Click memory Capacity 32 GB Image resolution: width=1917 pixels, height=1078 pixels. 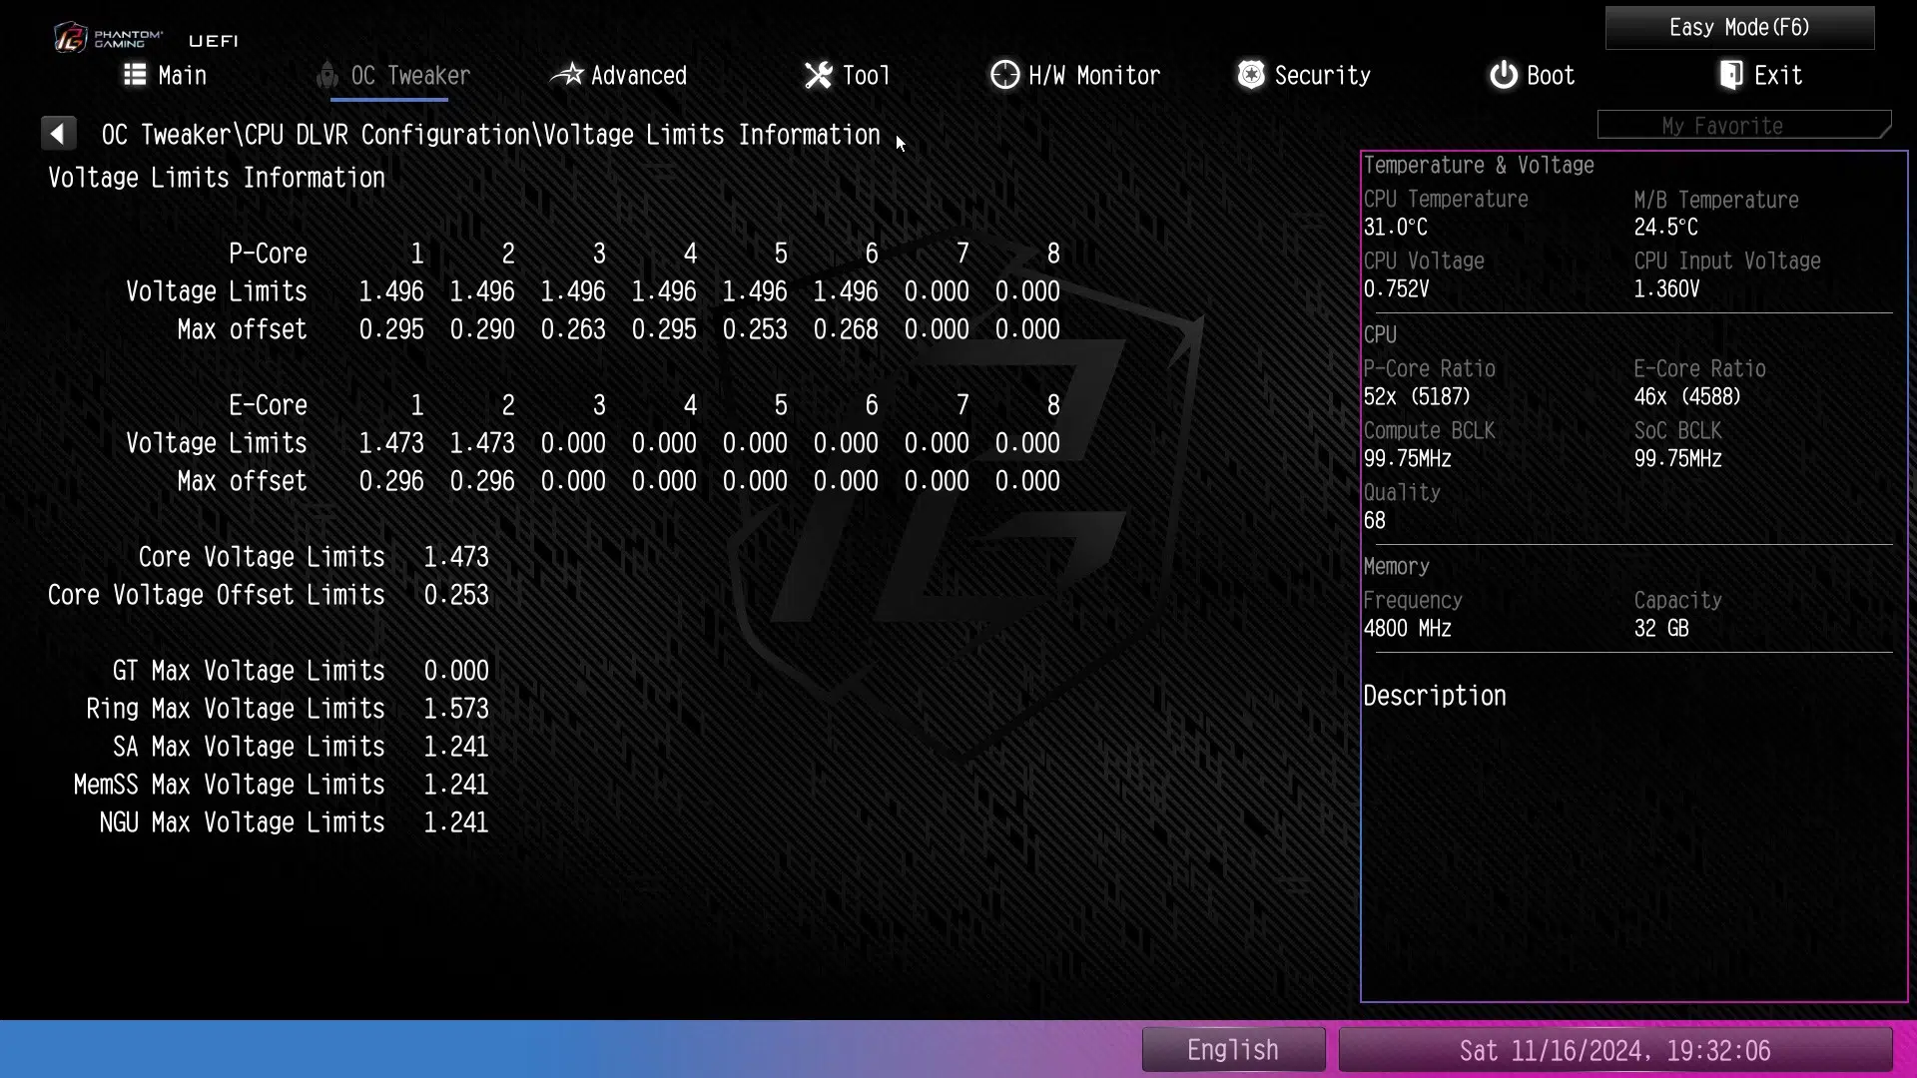coord(1661,629)
